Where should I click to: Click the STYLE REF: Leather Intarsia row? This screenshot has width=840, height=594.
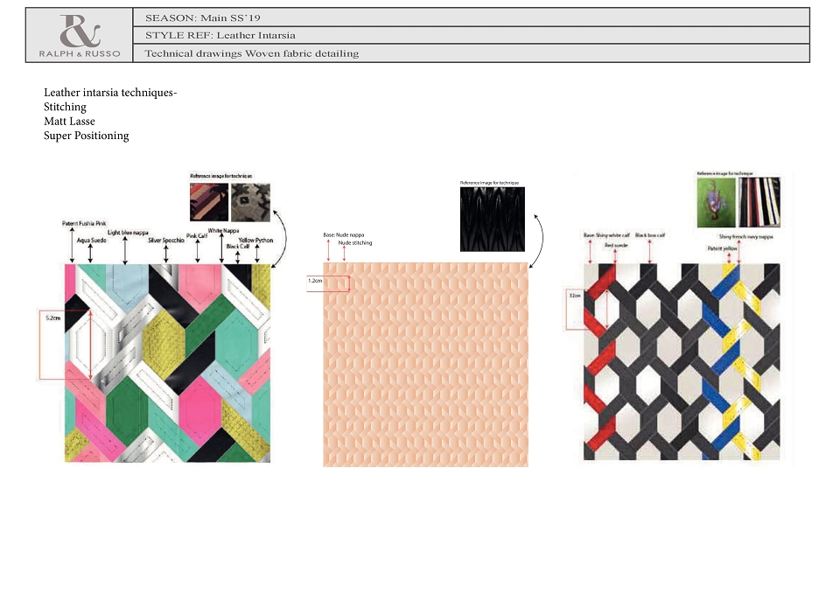click(x=471, y=35)
